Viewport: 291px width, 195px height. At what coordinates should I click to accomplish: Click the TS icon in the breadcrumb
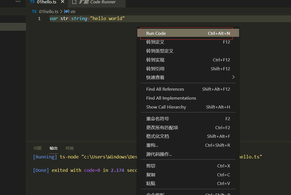[34, 12]
